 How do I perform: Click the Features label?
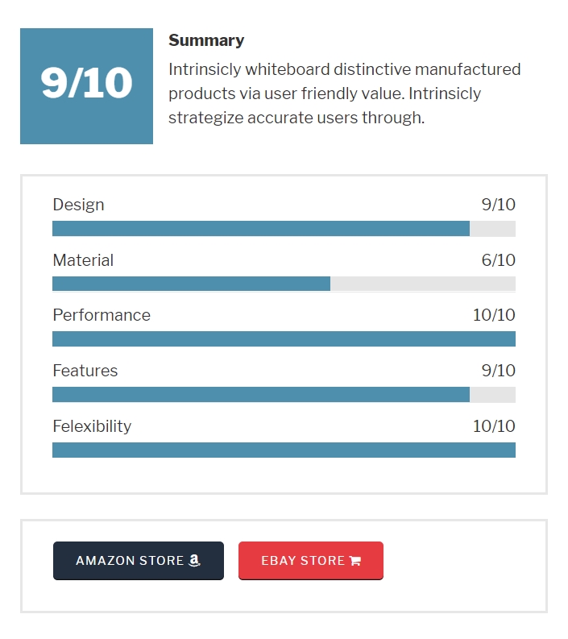85,371
